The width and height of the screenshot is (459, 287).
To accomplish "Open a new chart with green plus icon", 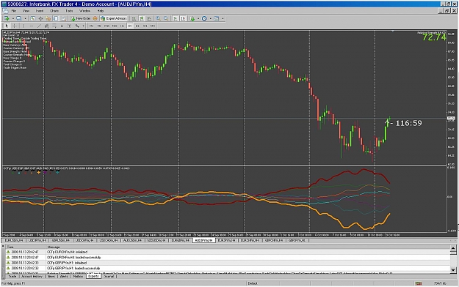I will (7, 18).
